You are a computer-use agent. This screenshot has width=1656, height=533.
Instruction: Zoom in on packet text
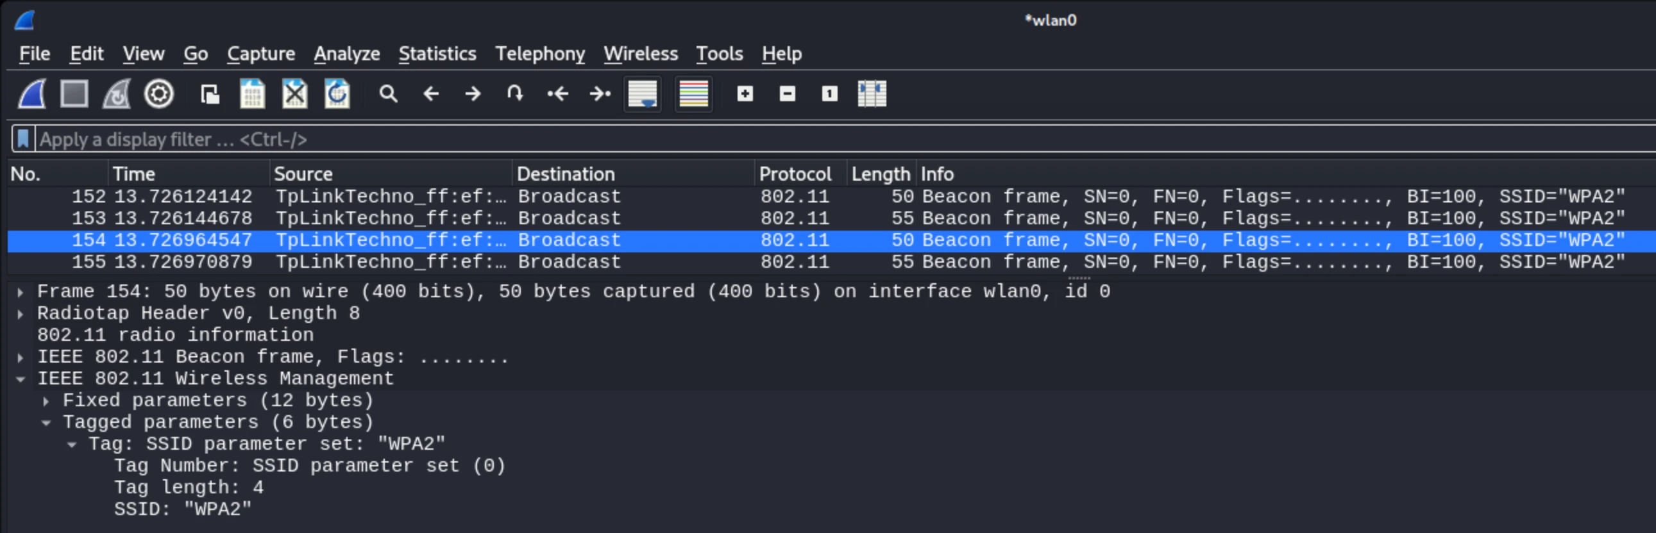(x=745, y=94)
